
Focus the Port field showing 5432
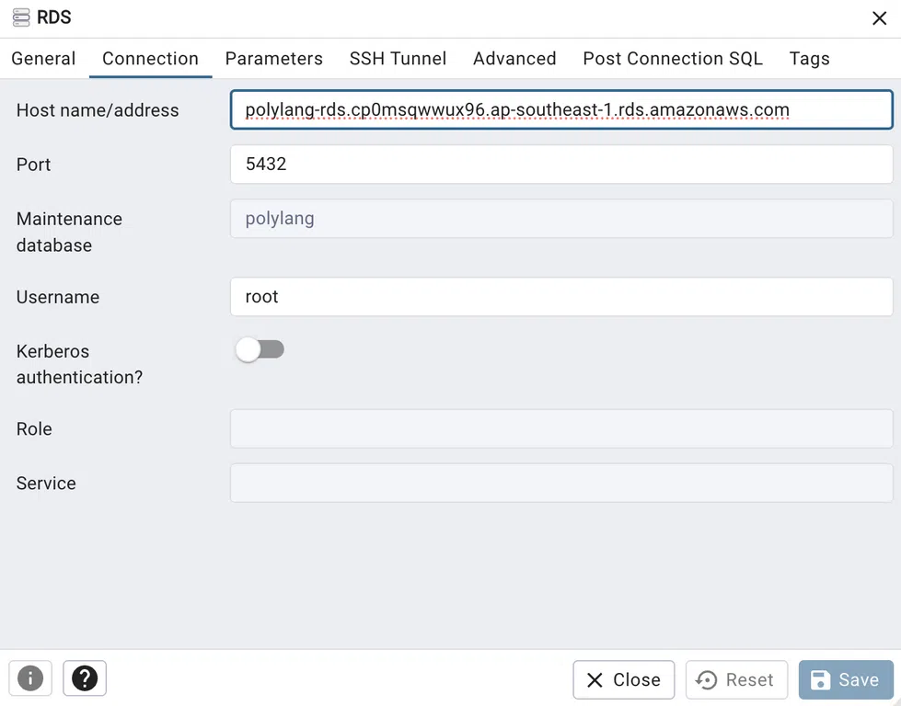point(561,165)
